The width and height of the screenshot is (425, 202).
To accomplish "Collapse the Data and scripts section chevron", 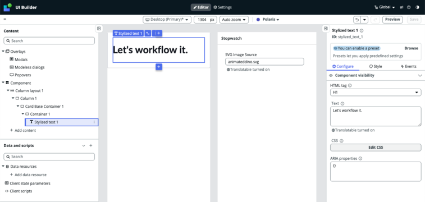I will pyautogui.click(x=84, y=146).
